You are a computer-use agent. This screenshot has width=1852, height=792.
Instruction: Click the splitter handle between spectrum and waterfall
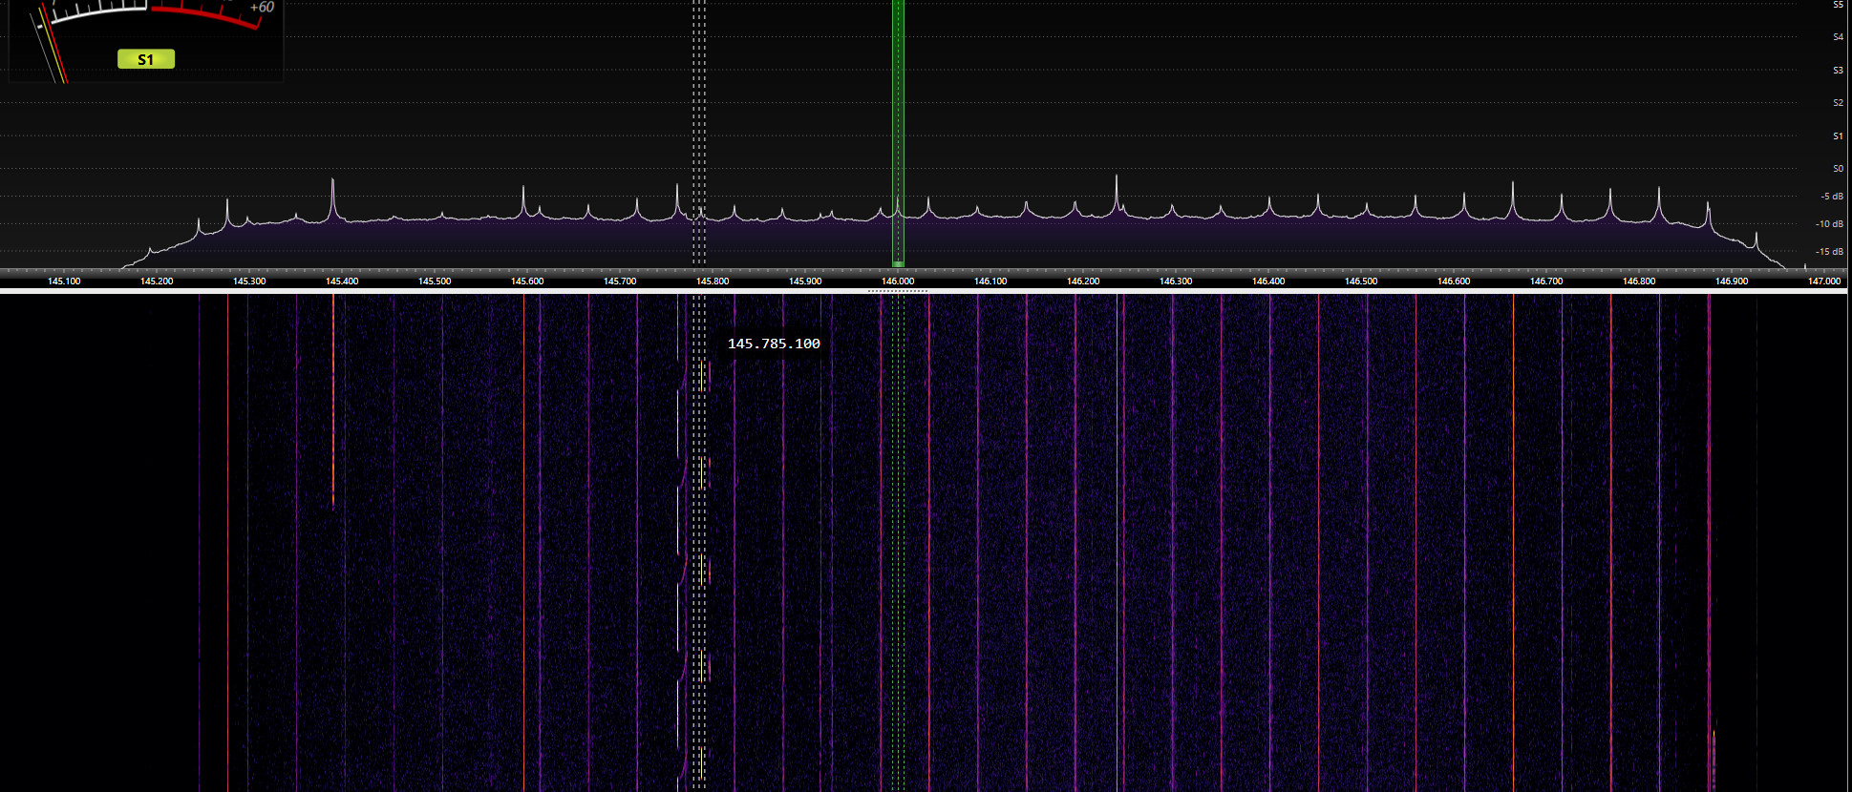click(x=898, y=290)
